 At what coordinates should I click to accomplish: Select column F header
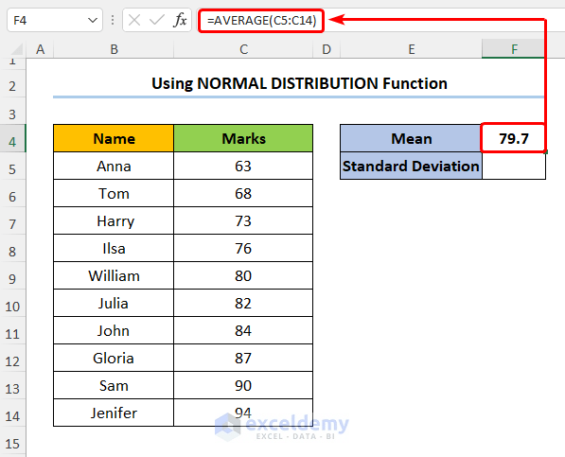pos(514,49)
